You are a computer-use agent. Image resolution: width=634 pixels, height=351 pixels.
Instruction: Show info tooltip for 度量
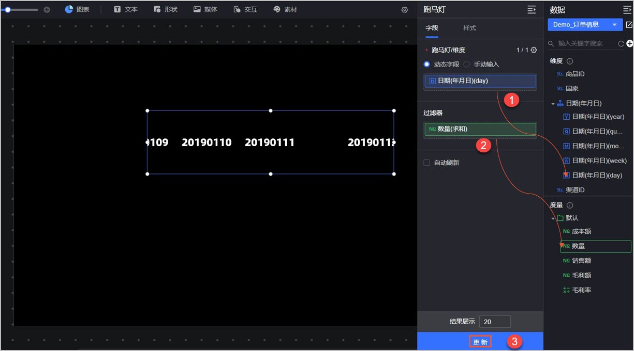pyautogui.click(x=570, y=205)
